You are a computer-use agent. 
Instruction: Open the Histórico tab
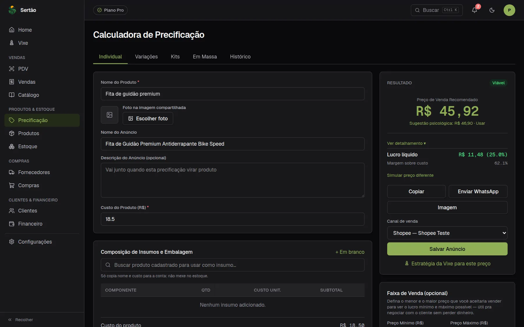point(240,57)
